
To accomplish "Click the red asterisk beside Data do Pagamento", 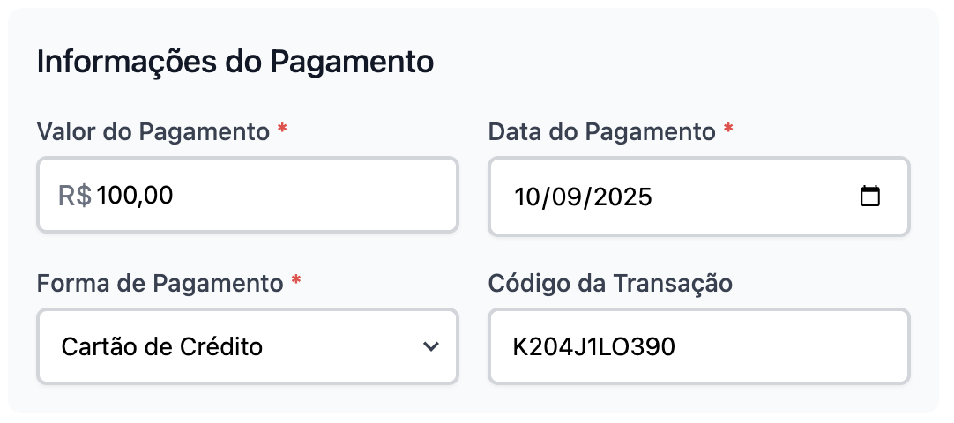I will 728,130.
